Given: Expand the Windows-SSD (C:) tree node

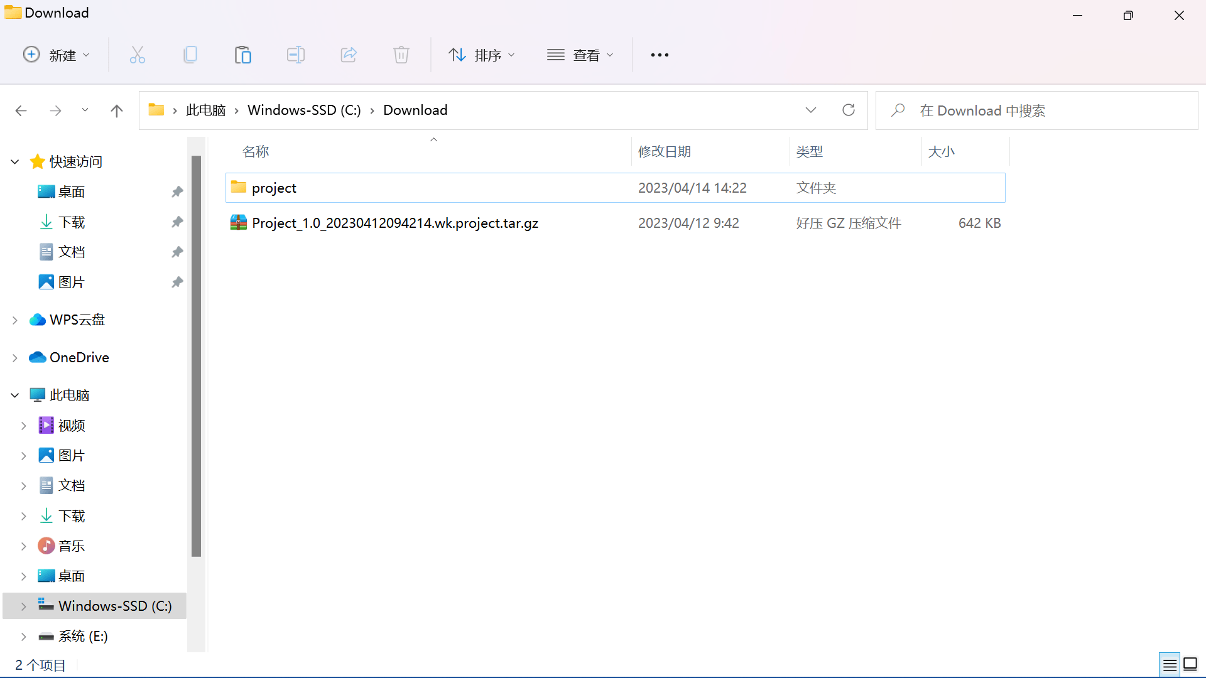Looking at the screenshot, I should (24, 606).
